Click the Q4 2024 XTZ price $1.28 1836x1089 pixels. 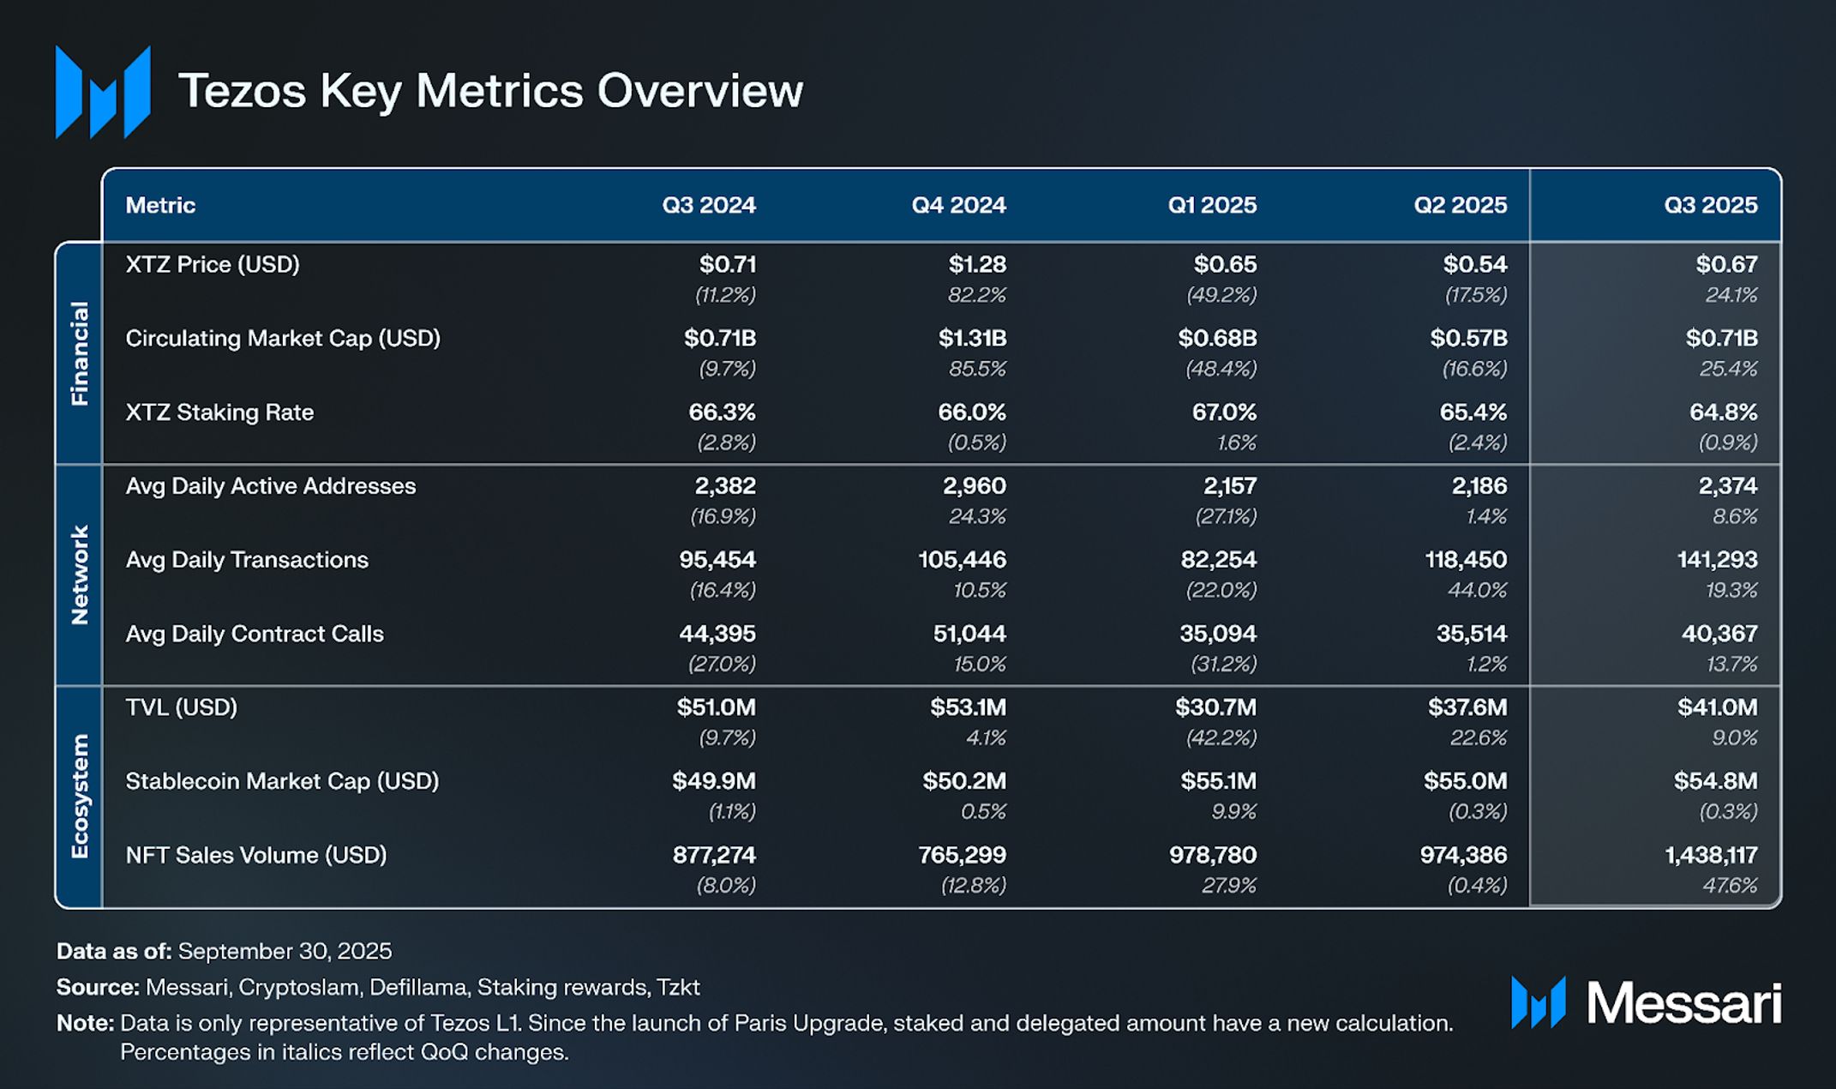[976, 264]
